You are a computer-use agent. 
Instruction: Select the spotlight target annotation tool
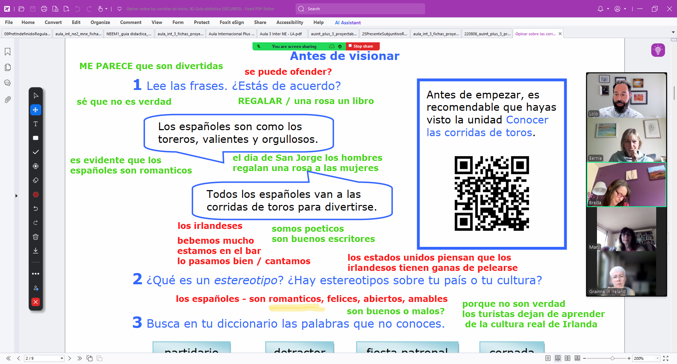(36, 166)
